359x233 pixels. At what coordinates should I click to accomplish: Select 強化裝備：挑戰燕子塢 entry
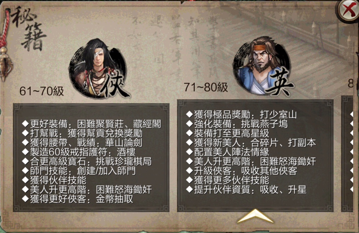click(237, 124)
